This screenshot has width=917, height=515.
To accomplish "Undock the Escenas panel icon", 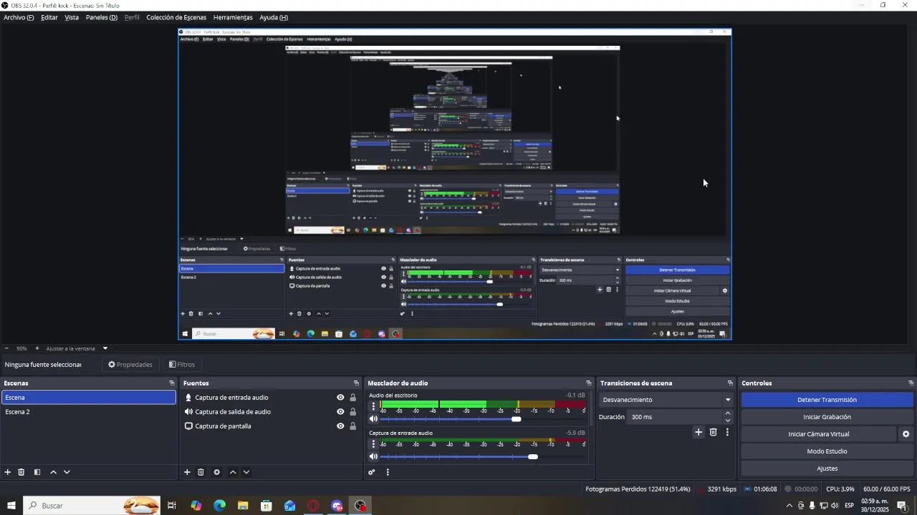I will coord(171,383).
